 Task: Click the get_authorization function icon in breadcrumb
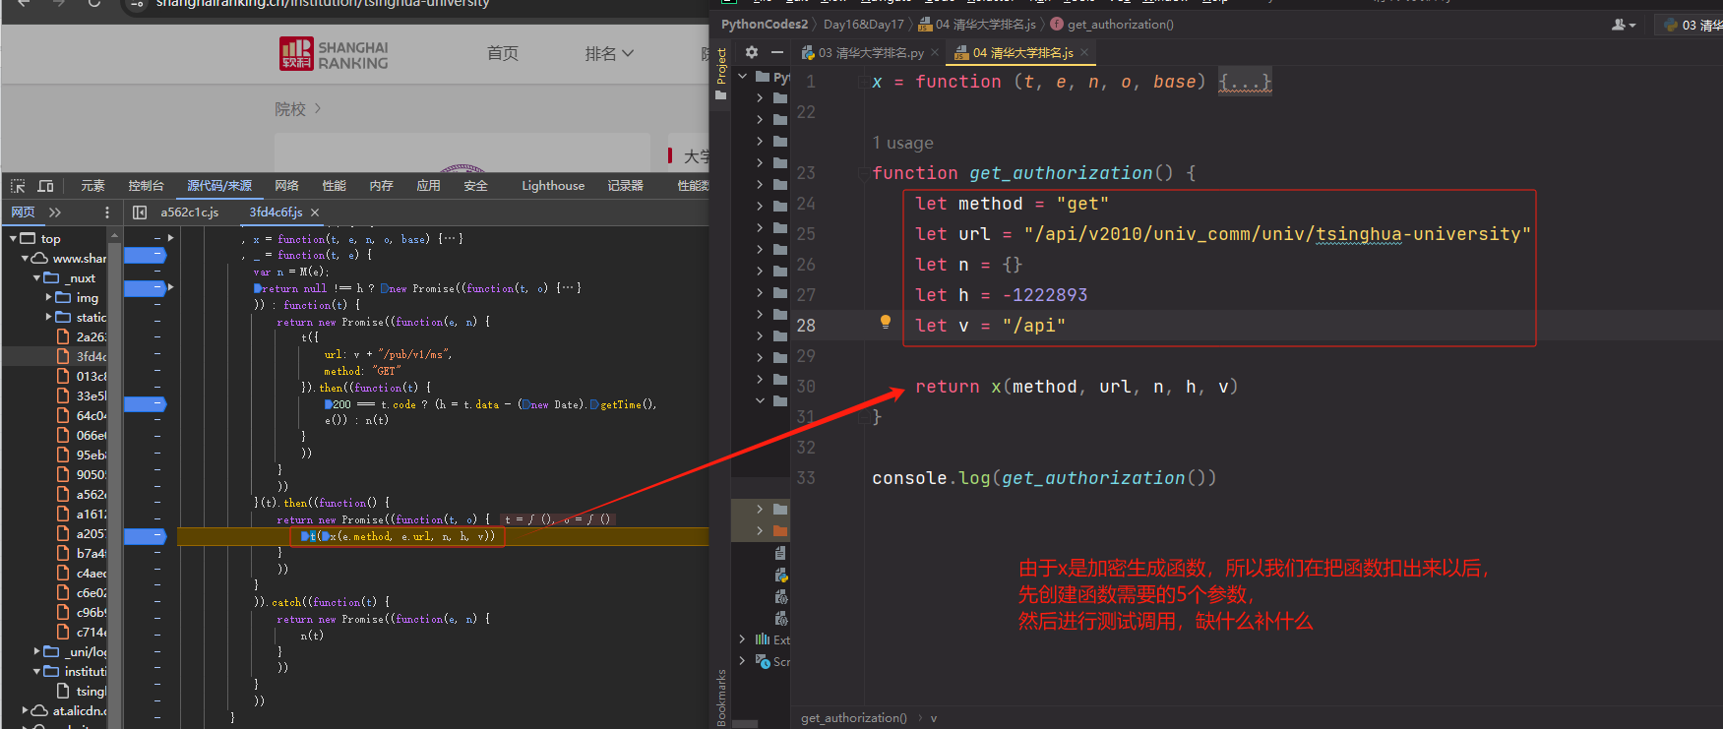pos(1057,25)
